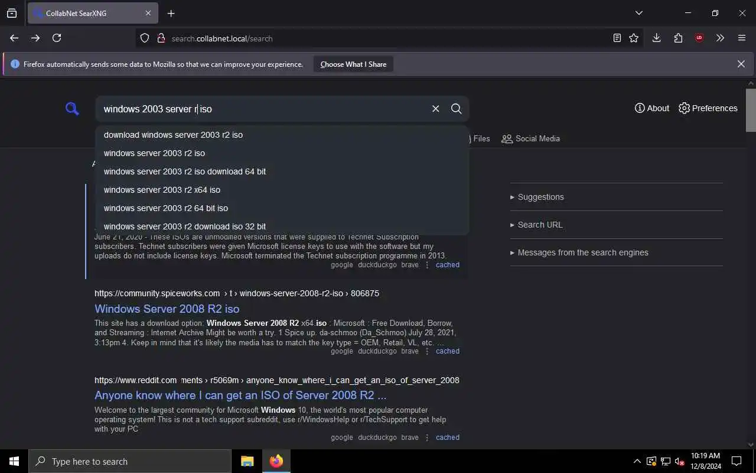
Task: Open the more options dots for reddit result
Action: pos(427,438)
